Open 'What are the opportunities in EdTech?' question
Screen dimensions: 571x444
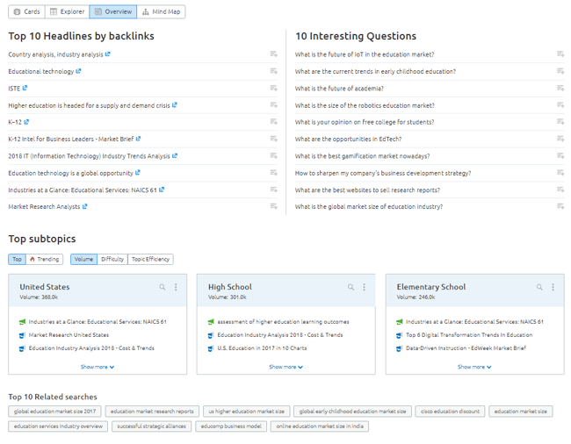tap(348, 139)
